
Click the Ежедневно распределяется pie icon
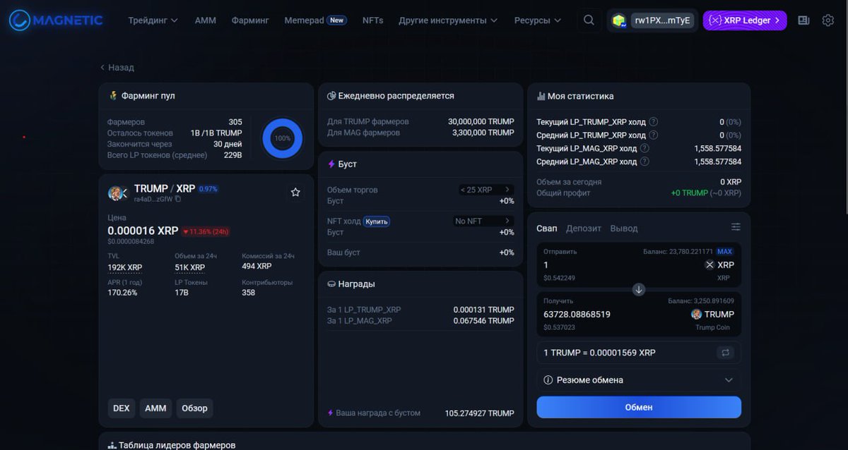331,96
